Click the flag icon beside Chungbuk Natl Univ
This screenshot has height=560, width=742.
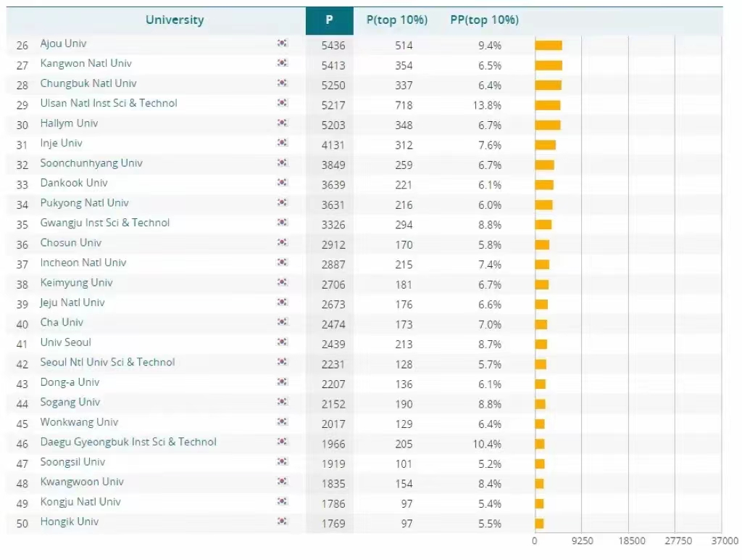click(283, 83)
